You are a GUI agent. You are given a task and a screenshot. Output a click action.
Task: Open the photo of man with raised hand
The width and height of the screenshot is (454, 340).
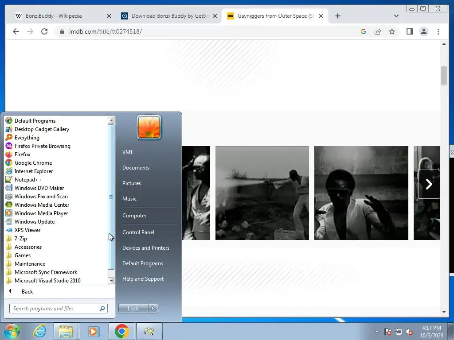click(361, 193)
